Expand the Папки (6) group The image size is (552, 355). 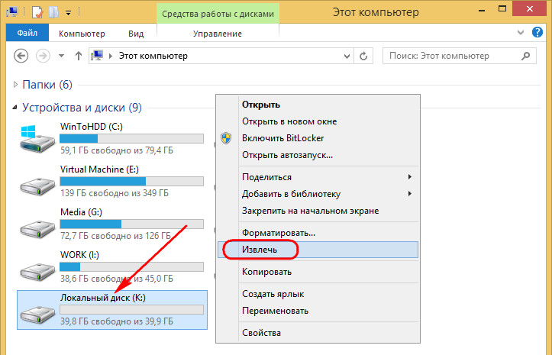click(x=15, y=85)
